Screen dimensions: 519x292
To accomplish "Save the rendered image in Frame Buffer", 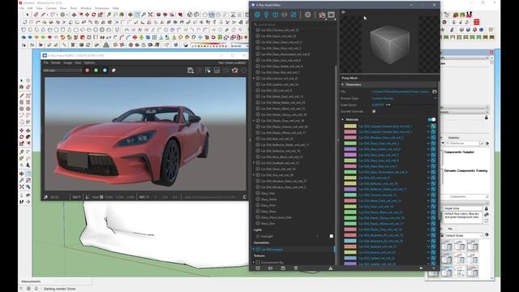I will tap(191, 71).
